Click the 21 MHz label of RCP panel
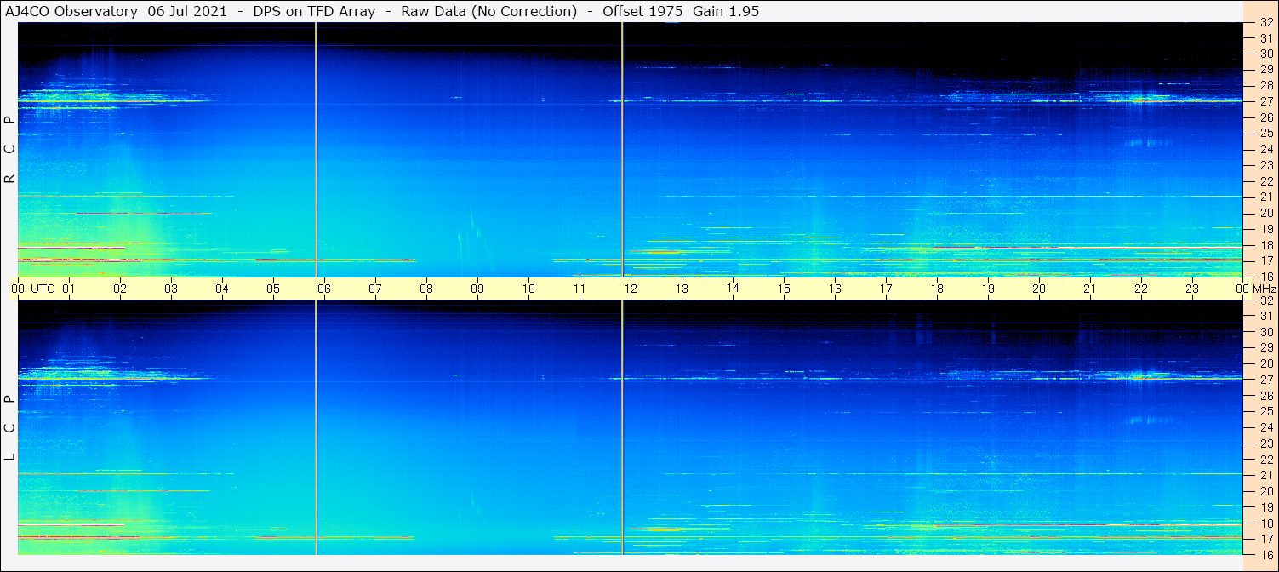 (1265, 197)
